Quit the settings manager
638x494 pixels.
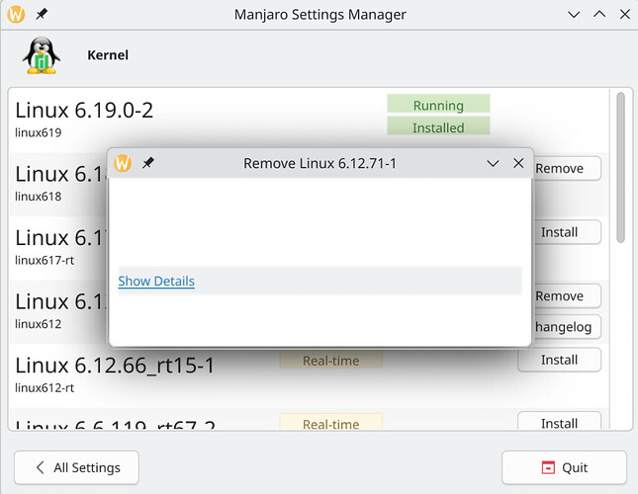pos(564,467)
